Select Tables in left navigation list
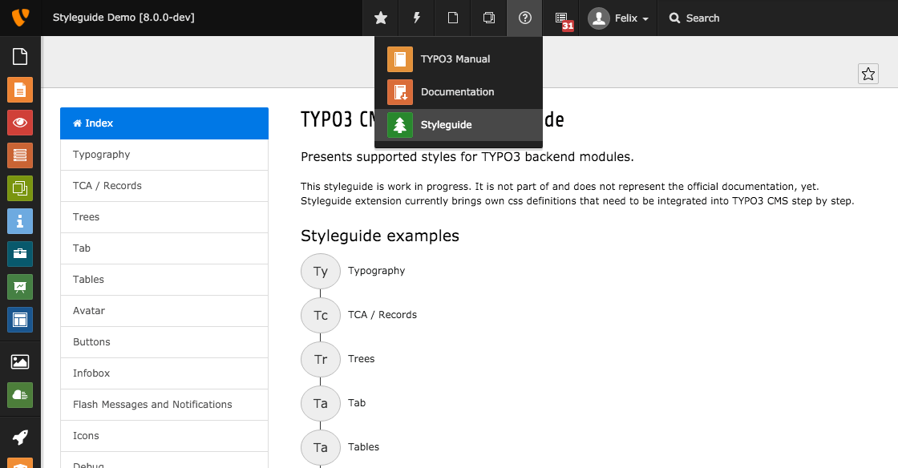 (164, 280)
